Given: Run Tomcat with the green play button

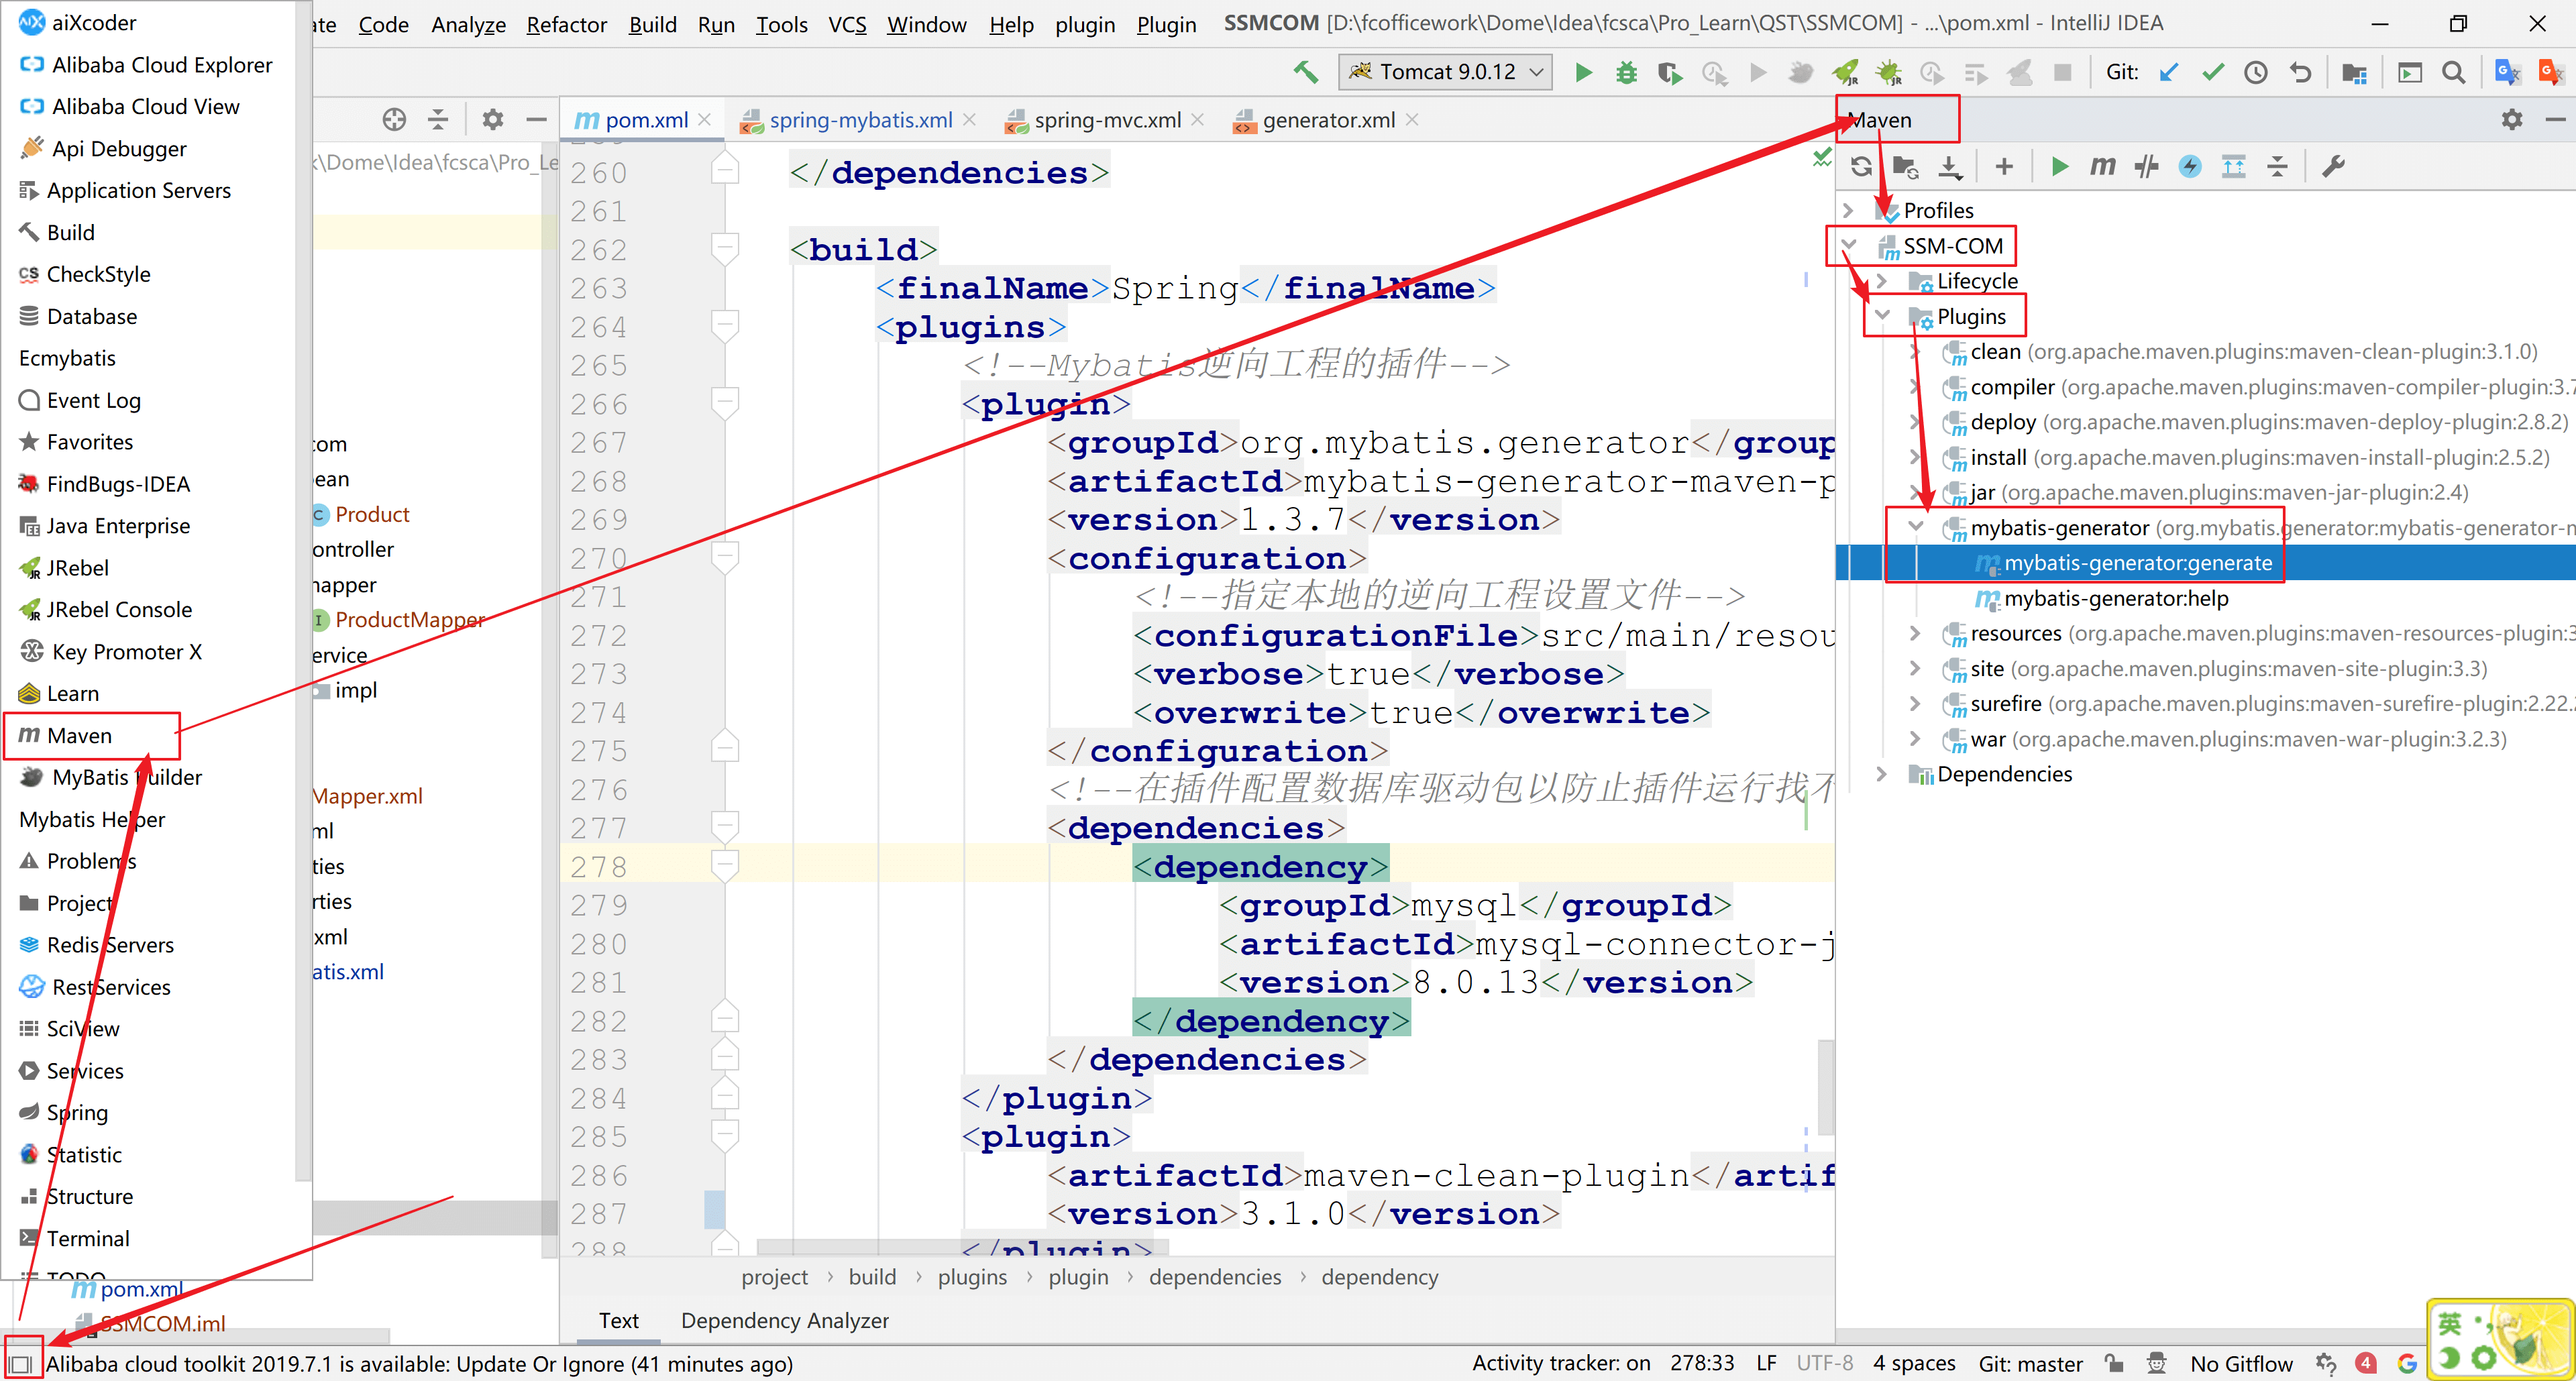Looking at the screenshot, I should pos(1583,72).
